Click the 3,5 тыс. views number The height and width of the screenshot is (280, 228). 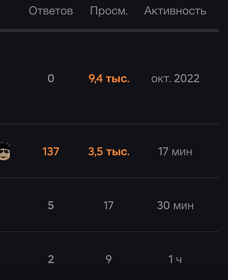pos(109,151)
